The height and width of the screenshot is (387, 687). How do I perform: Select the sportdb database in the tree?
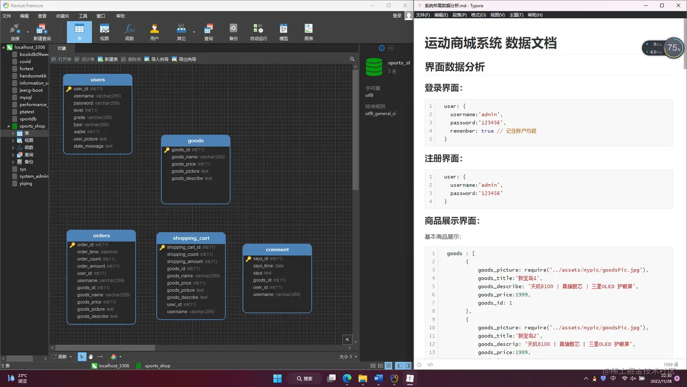pyautogui.click(x=28, y=119)
